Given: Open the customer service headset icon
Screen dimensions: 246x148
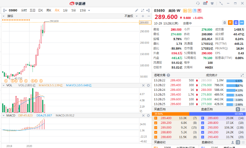Looking at the screenshot, I should (x=198, y=3).
